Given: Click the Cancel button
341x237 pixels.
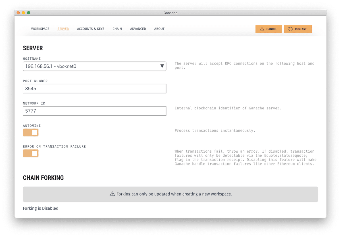Looking at the screenshot, I should [269, 29].
